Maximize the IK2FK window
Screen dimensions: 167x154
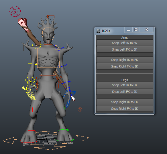tap(136, 30)
